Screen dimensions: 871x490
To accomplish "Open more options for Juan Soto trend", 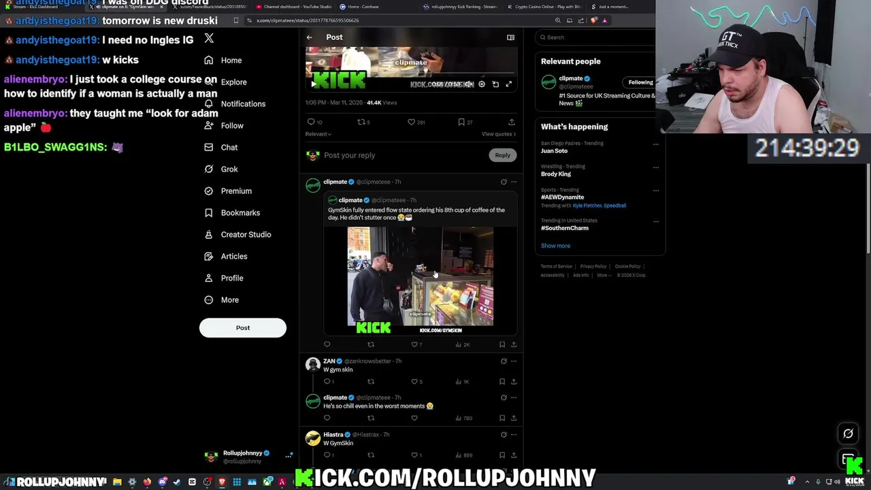I will point(656,144).
